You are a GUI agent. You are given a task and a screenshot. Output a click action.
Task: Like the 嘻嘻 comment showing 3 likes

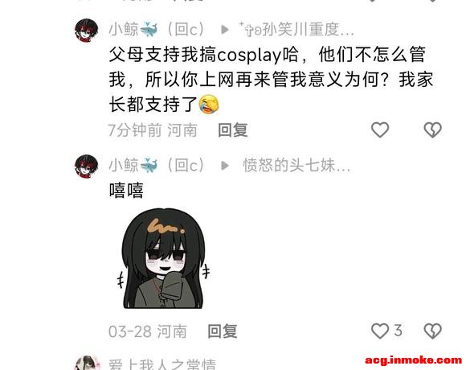coord(380,331)
